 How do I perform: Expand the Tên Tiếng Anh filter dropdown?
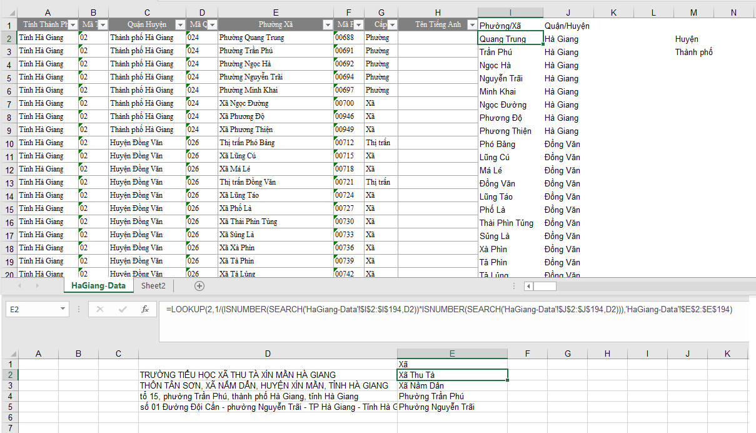[471, 25]
